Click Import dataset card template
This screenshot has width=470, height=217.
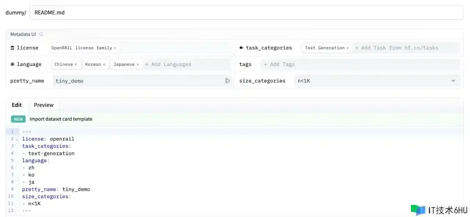61,119
